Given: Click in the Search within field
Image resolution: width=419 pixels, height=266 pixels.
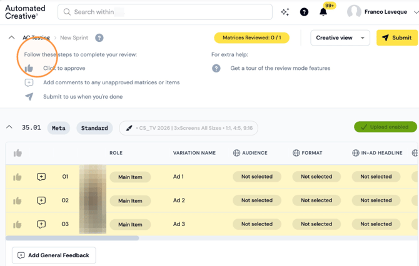Looking at the screenshot, I should pos(165,12).
